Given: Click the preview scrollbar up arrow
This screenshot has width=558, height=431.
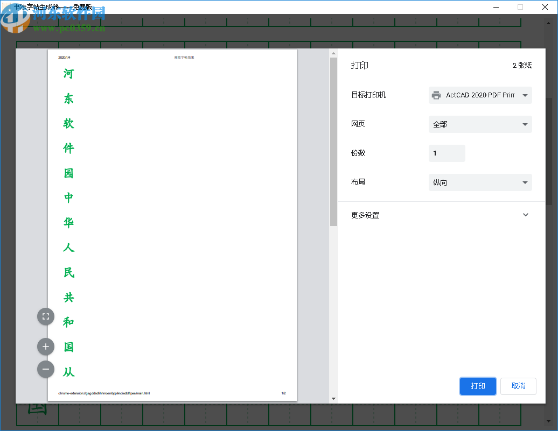Looking at the screenshot, I should click(333, 53).
